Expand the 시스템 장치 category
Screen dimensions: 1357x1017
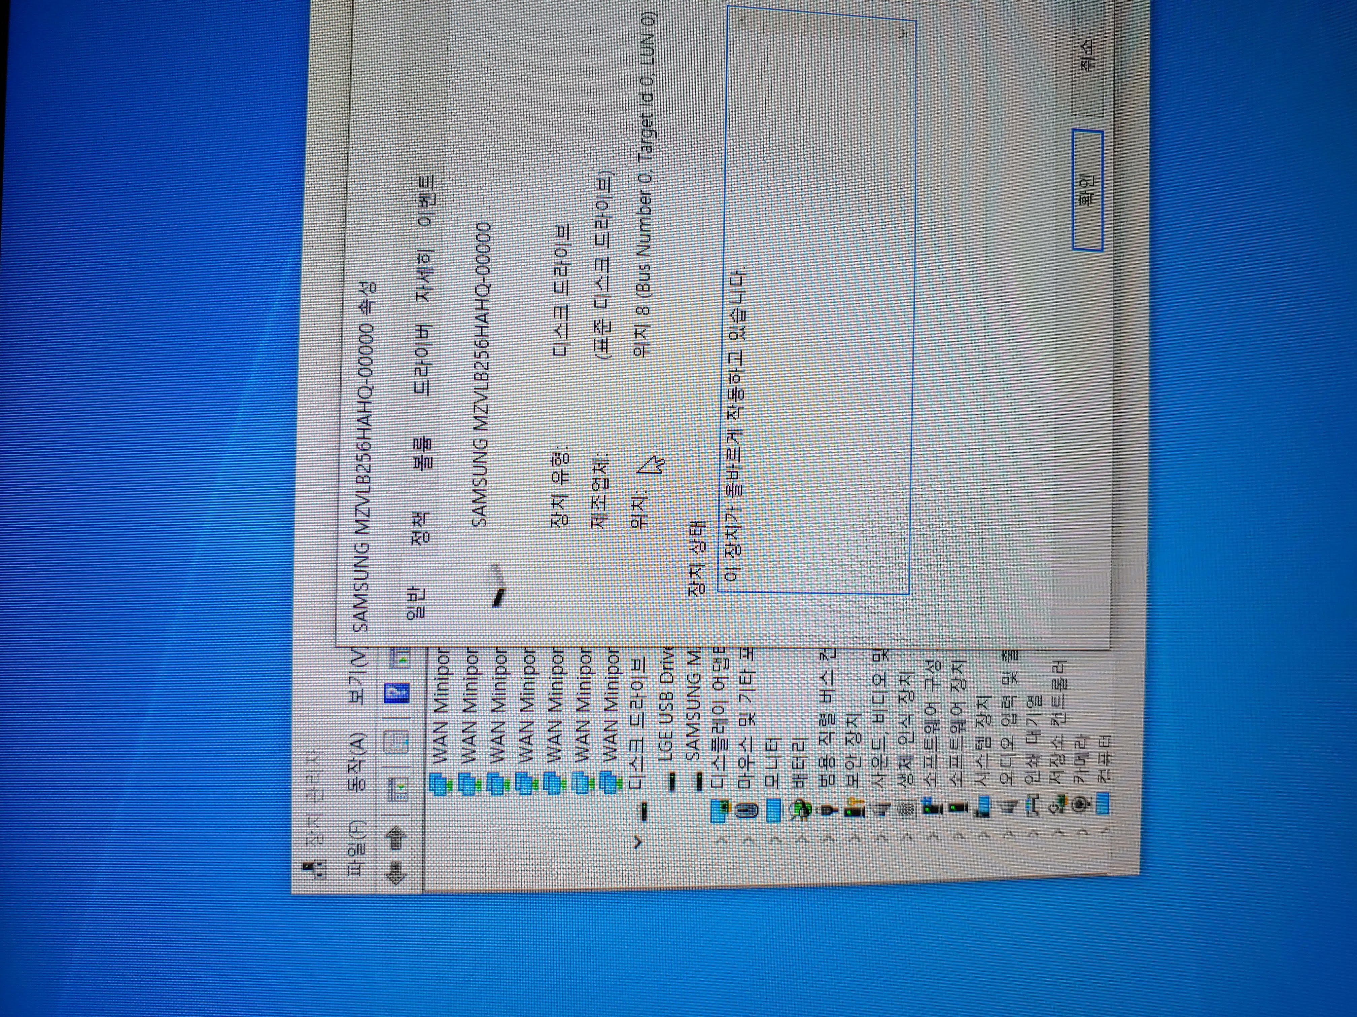click(984, 835)
